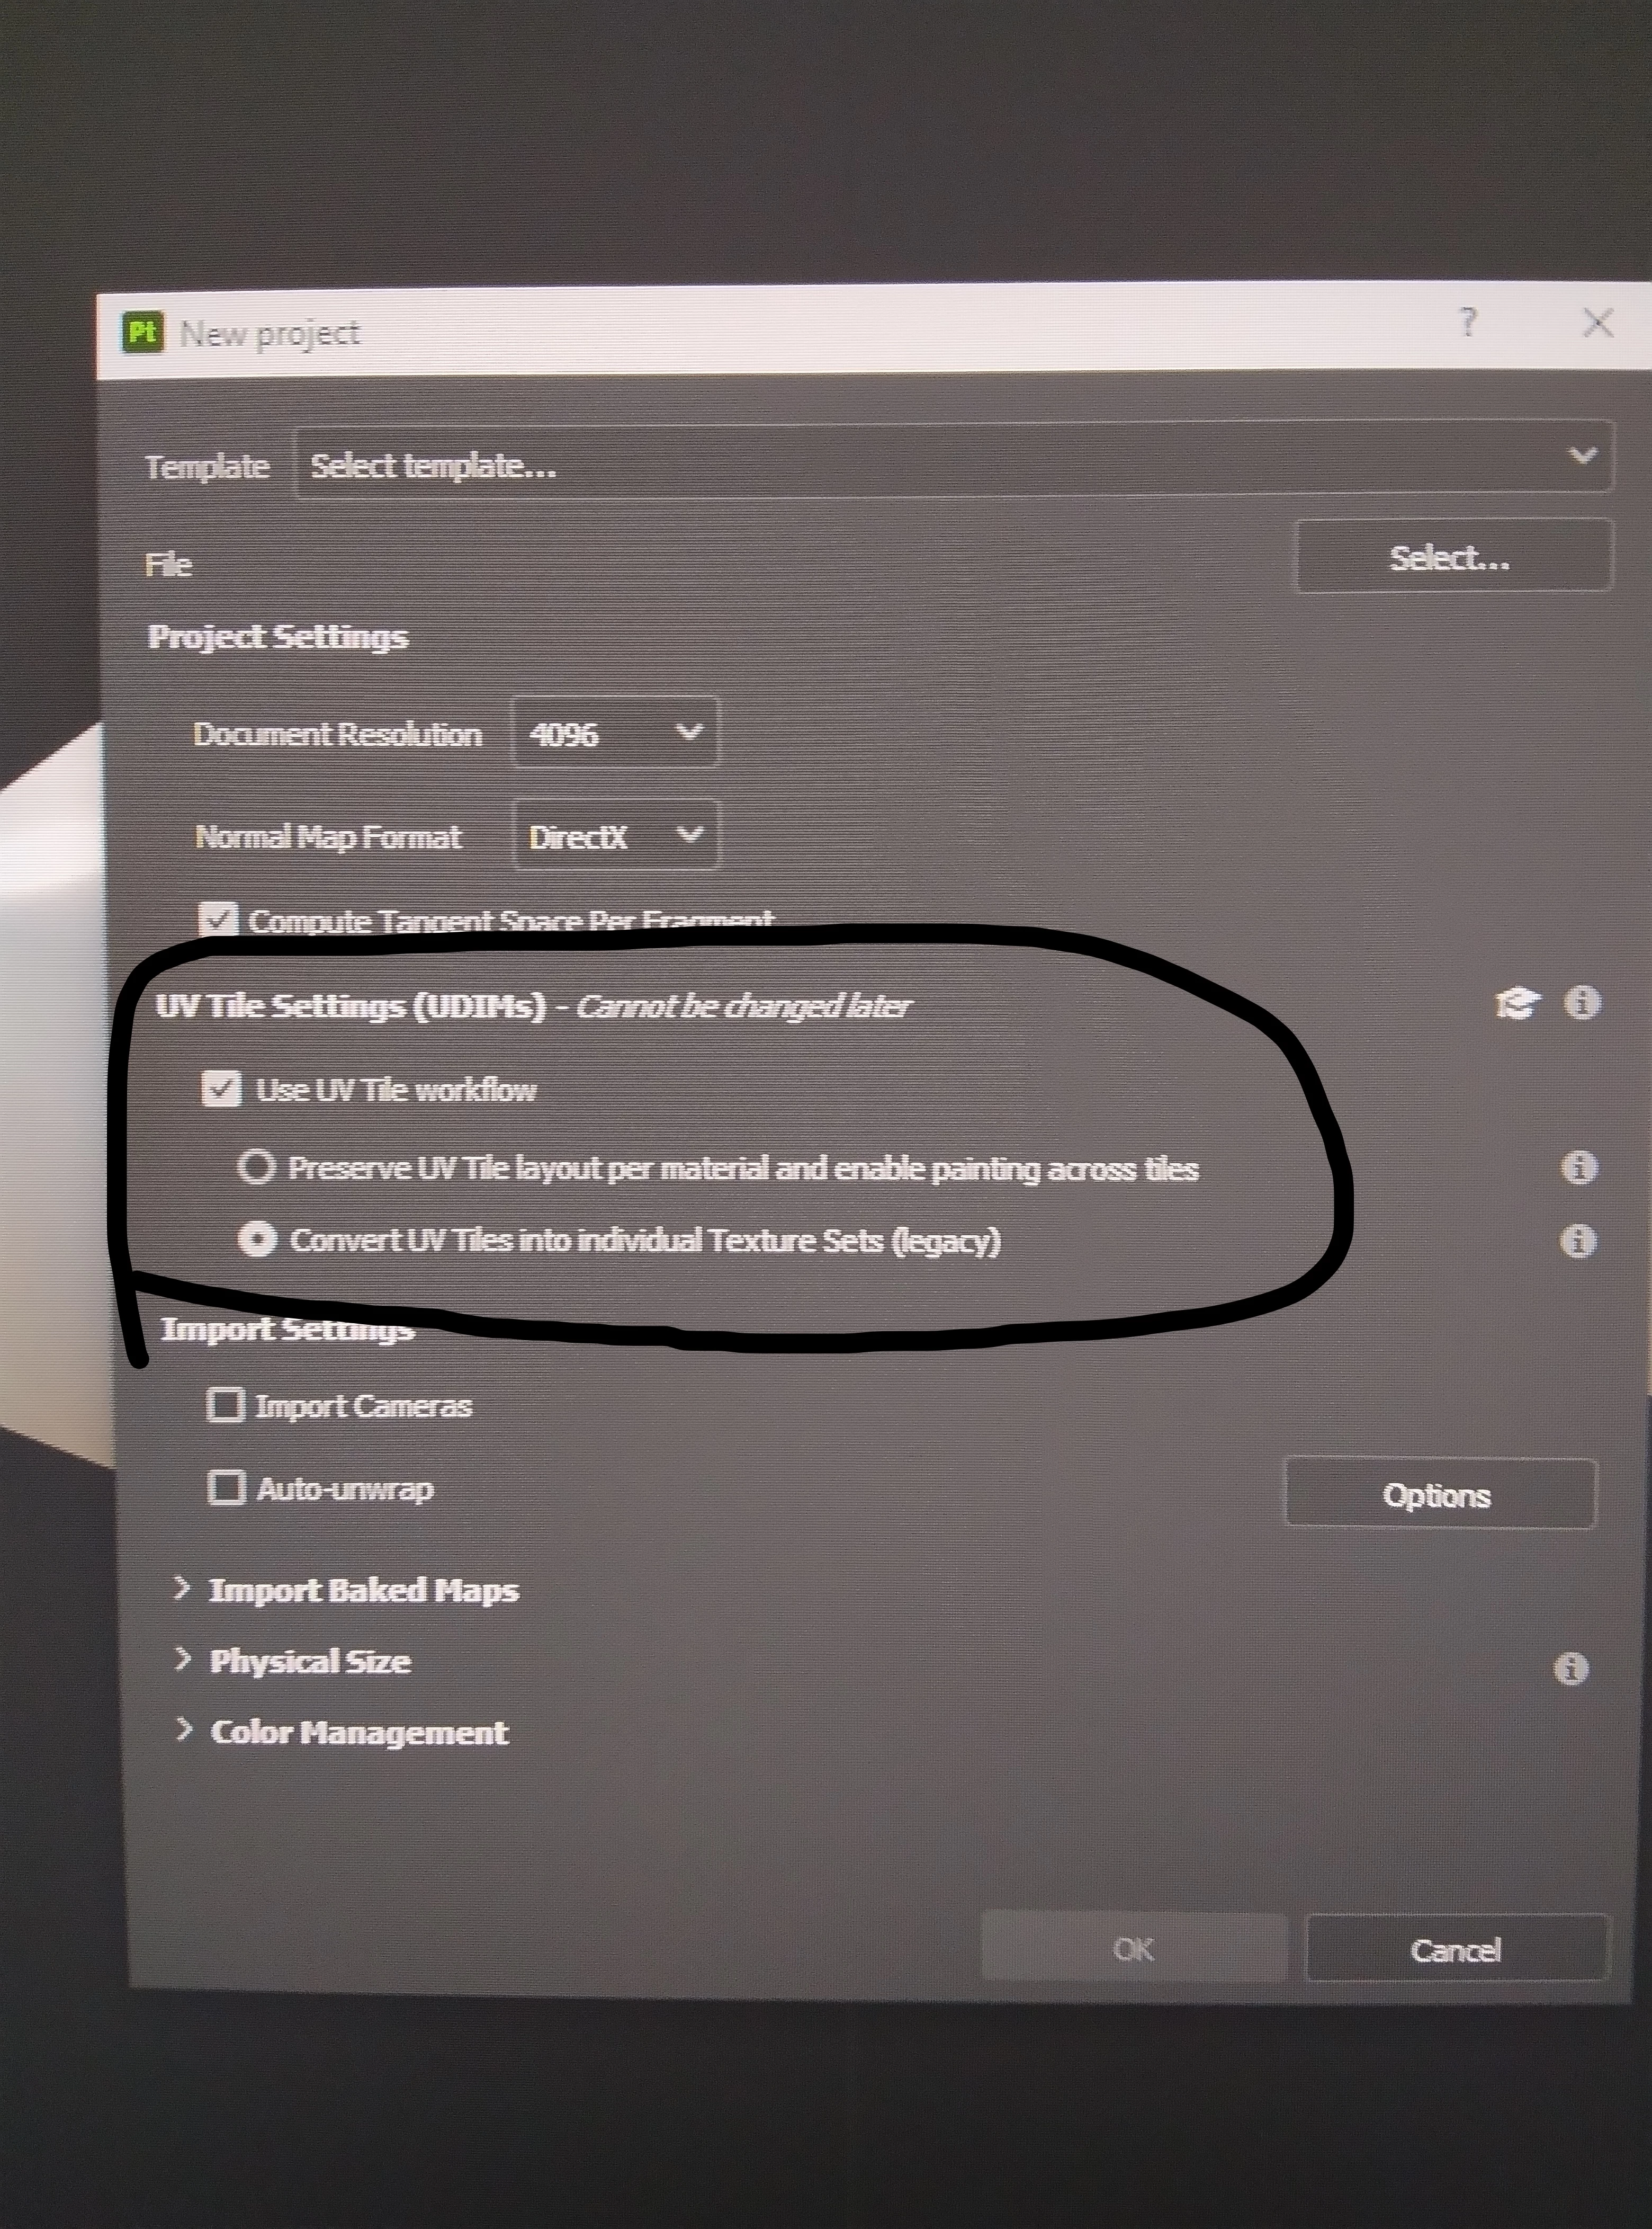The width and height of the screenshot is (1652, 2229).
Task: Uncheck Use UV Tile workflow checkbox
Action: [221, 1089]
